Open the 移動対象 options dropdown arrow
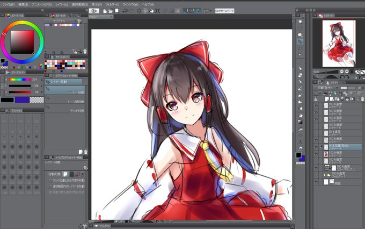The width and height of the screenshot is (365, 229). point(83,174)
